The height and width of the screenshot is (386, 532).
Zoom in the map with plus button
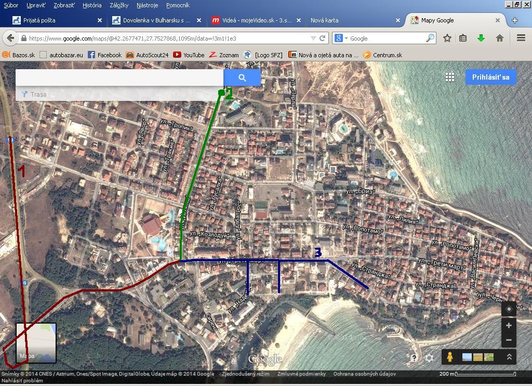coord(509,326)
